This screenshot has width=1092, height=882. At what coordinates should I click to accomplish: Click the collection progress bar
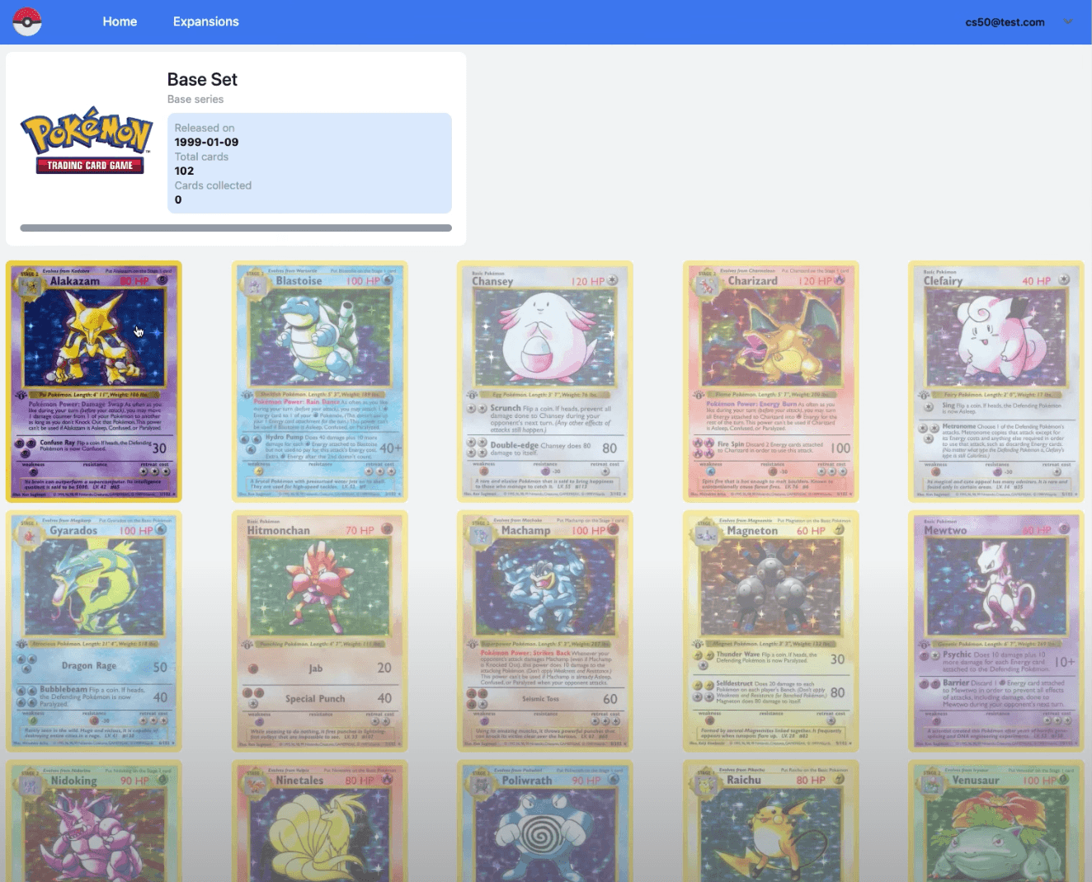tap(236, 228)
